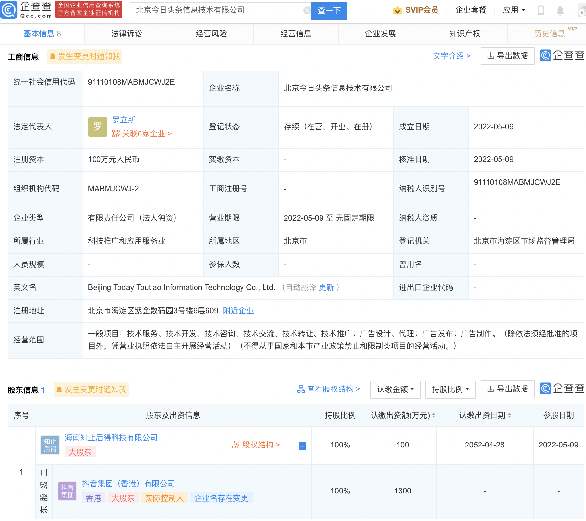Click 导出数据 button in 股东信息 section

[507, 389]
